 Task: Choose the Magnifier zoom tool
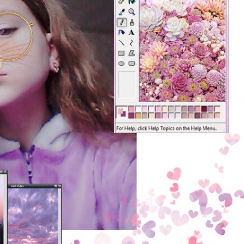132,12
